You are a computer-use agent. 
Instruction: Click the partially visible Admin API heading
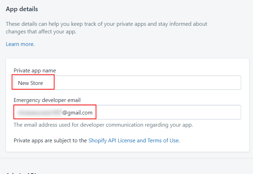tap(21, 173)
